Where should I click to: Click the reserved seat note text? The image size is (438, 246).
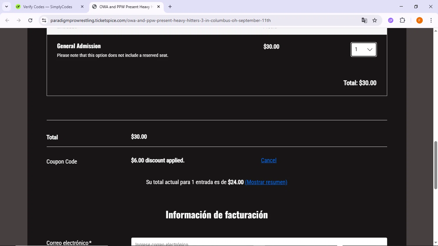click(x=112, y=55)
